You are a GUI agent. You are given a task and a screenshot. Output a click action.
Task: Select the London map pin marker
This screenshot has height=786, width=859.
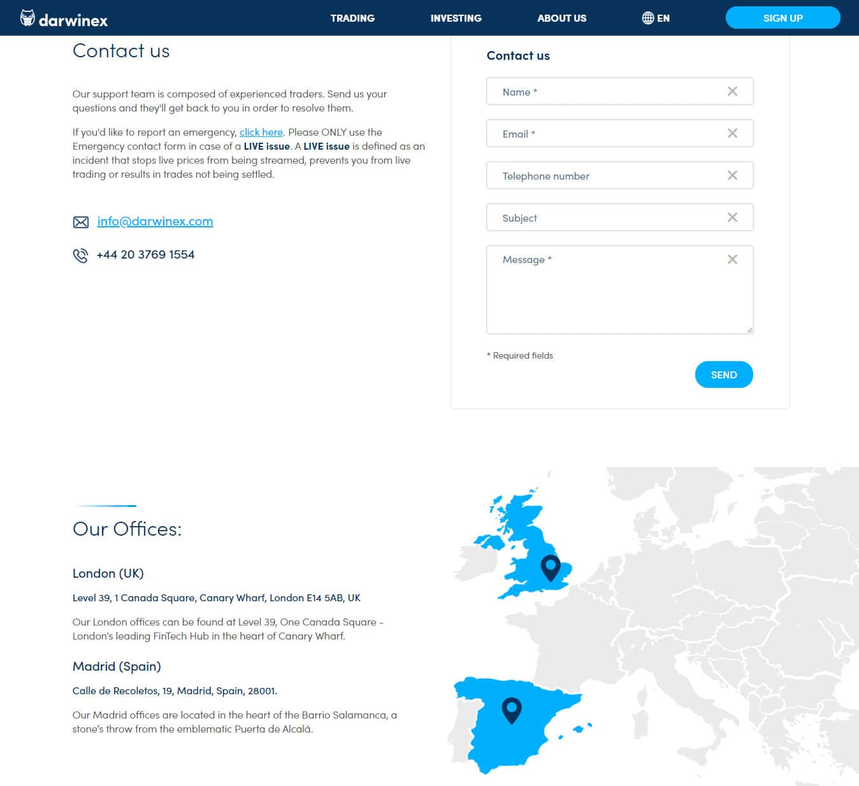pos(551,567)
